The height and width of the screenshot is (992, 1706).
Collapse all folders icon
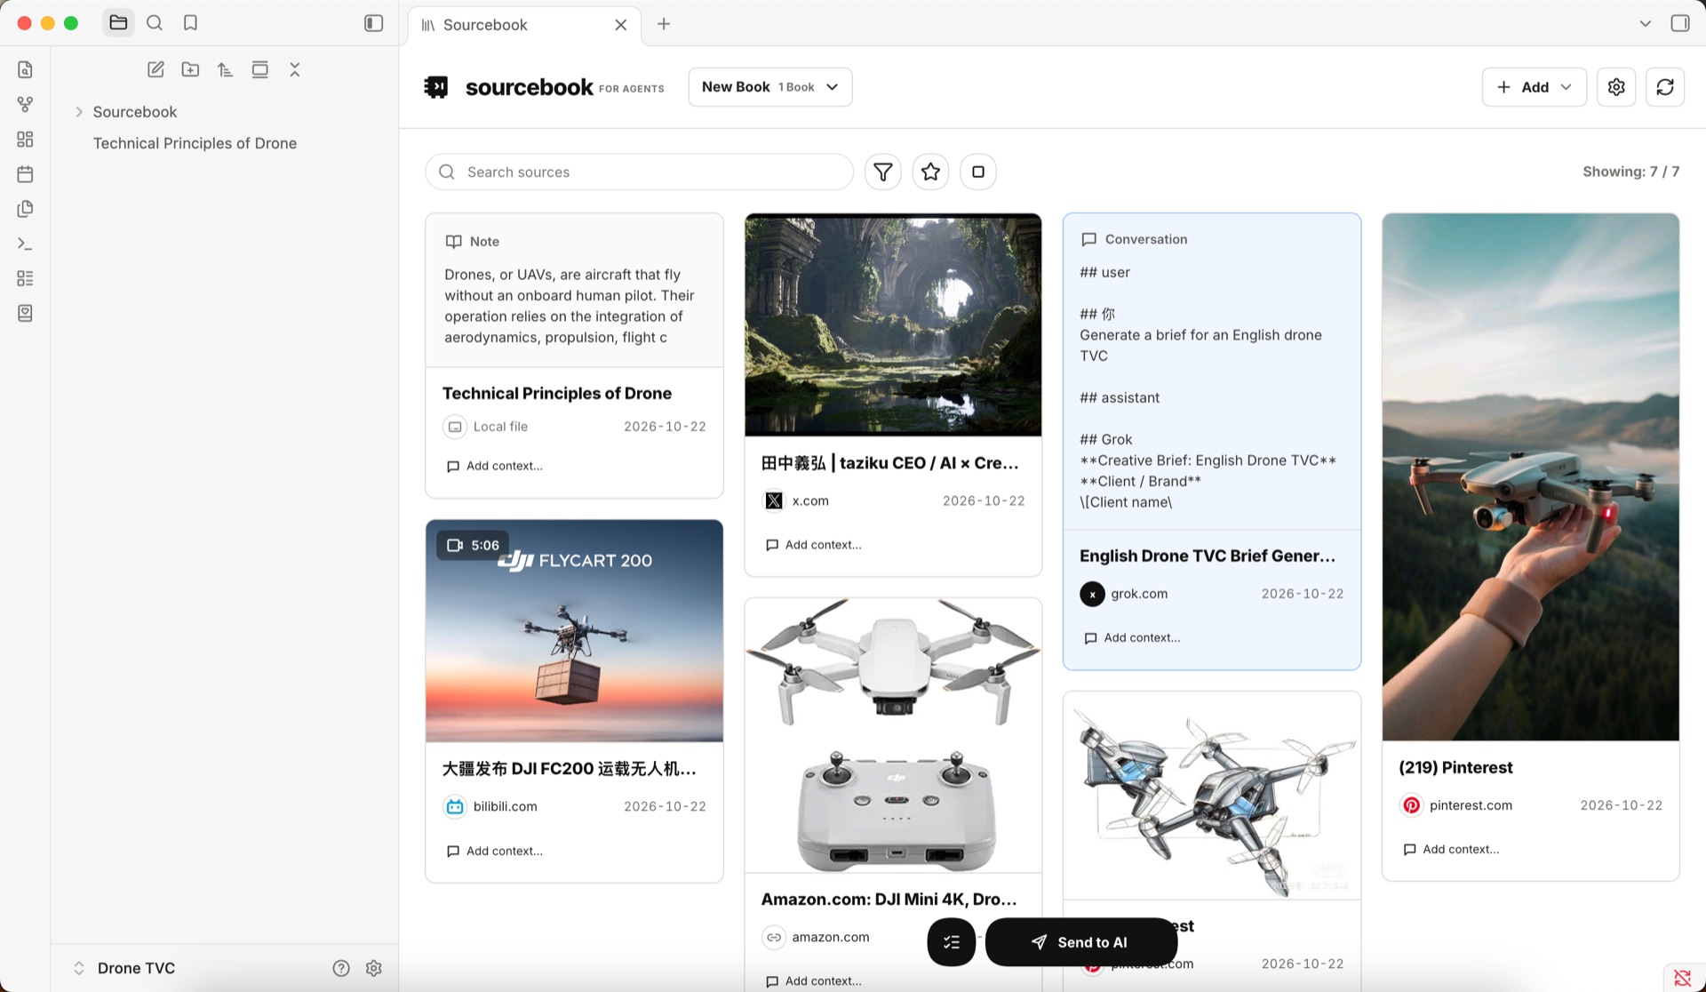pyautogui.click(x=295, y=69)
